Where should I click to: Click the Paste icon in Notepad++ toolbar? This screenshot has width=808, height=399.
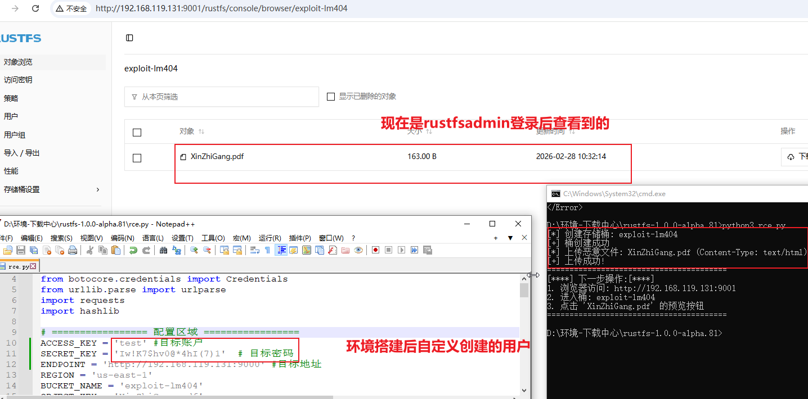point(115,250)
